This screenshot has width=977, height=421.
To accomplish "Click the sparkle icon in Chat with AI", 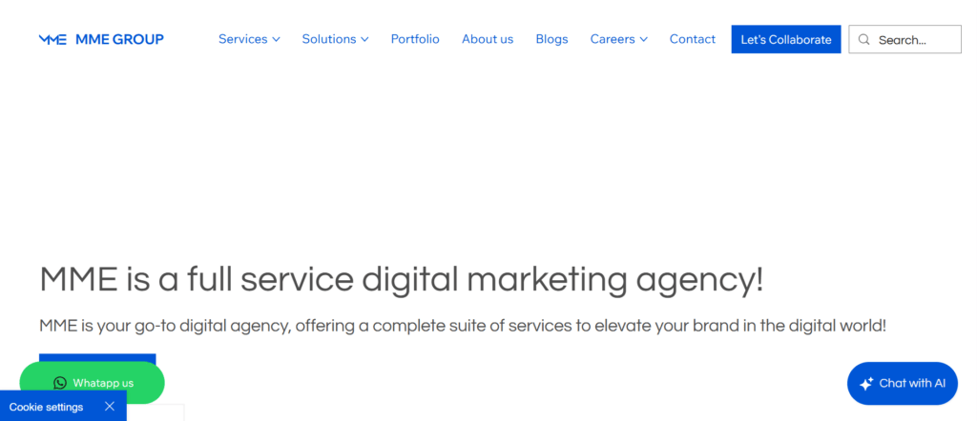I will (866, 384).
